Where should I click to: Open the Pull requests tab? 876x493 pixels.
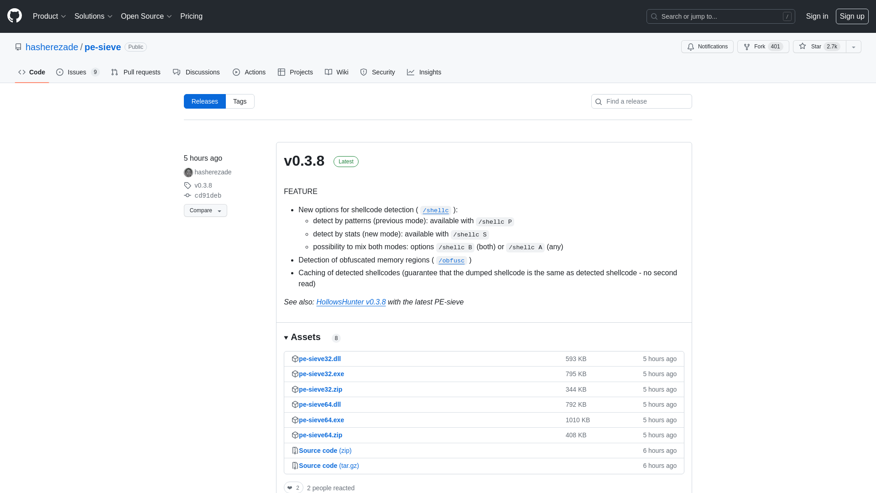tap(136, 72)
